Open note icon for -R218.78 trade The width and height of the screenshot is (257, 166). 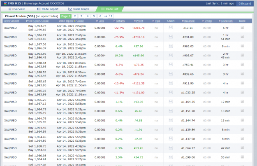coord(242,28)
